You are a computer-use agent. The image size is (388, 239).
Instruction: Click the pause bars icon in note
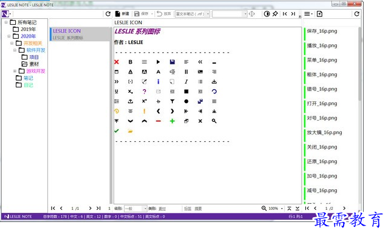(186, 72)
